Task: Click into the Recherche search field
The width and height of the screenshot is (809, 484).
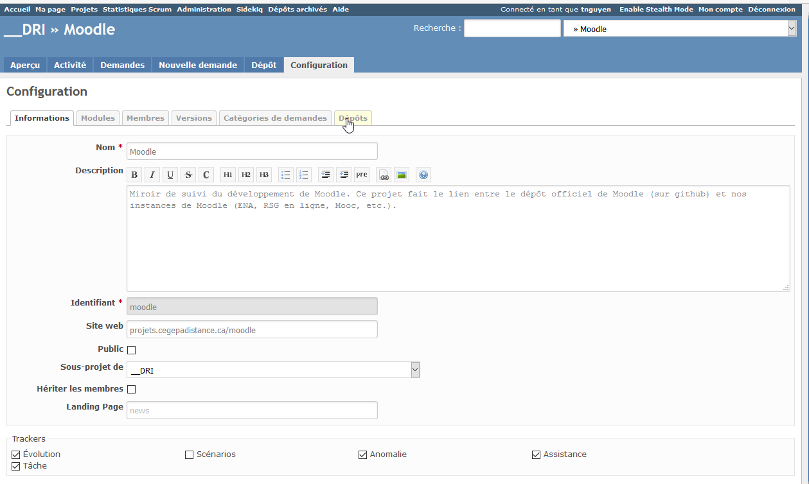Action: click(512, 28)
